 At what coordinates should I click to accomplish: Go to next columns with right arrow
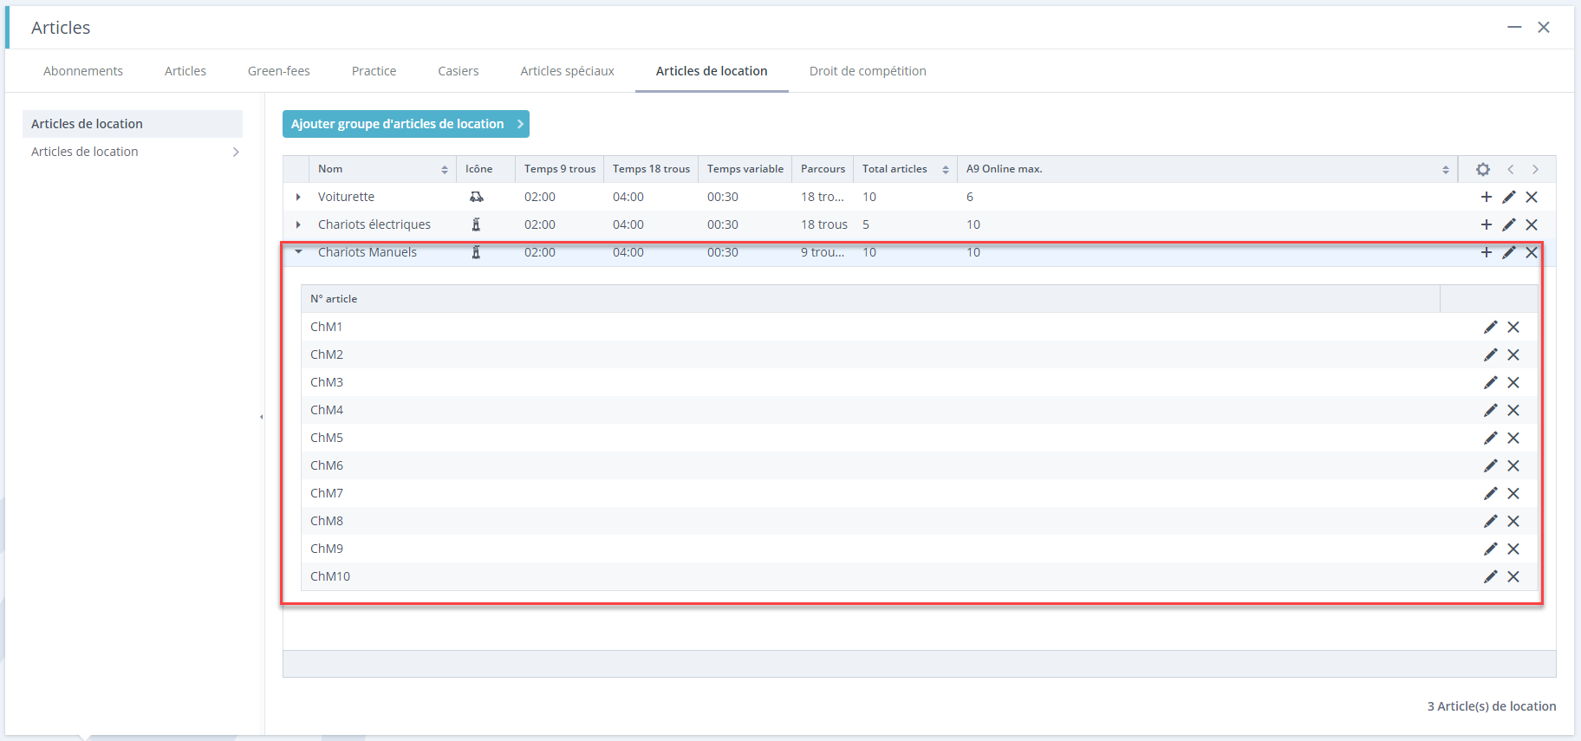pos(1535,169)
